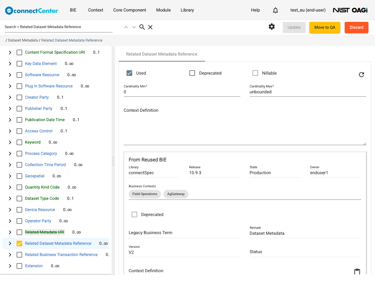Screen dimensions: 375x285
Task: Click Dataset Metadata in the breadcrumb
Action: click(x=23, y=40)
